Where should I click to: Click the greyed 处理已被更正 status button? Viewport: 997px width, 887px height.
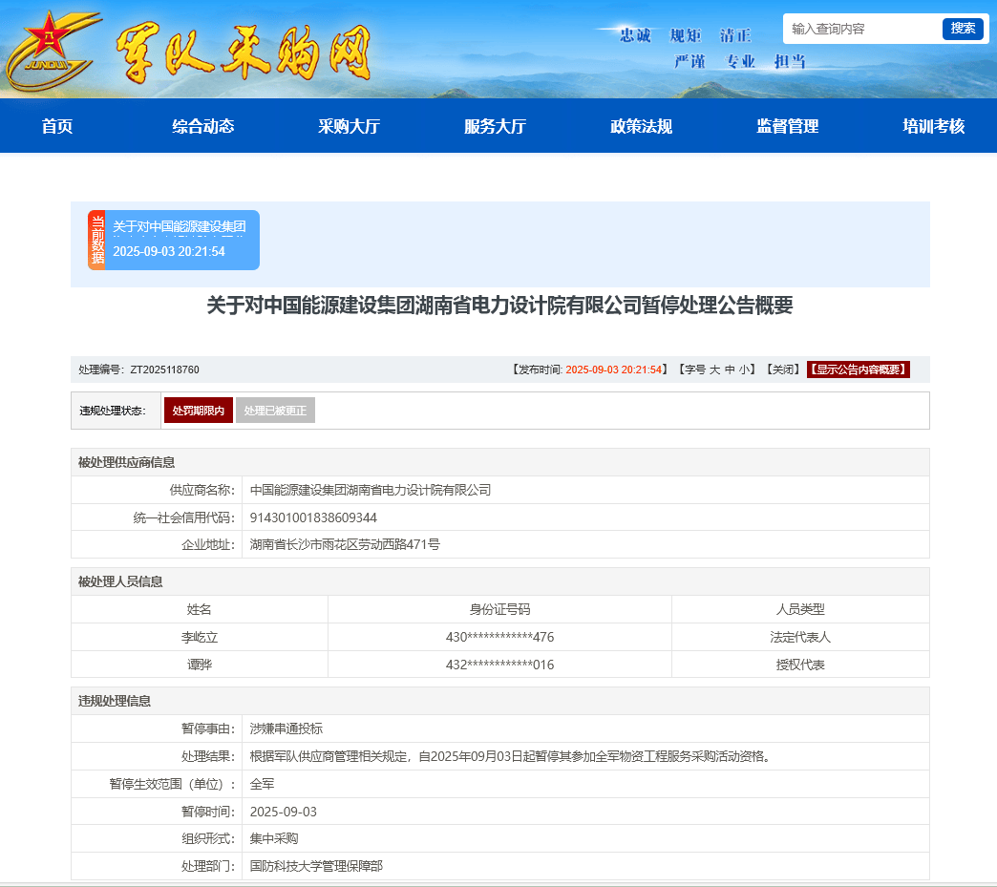click(x=275, y=411)
